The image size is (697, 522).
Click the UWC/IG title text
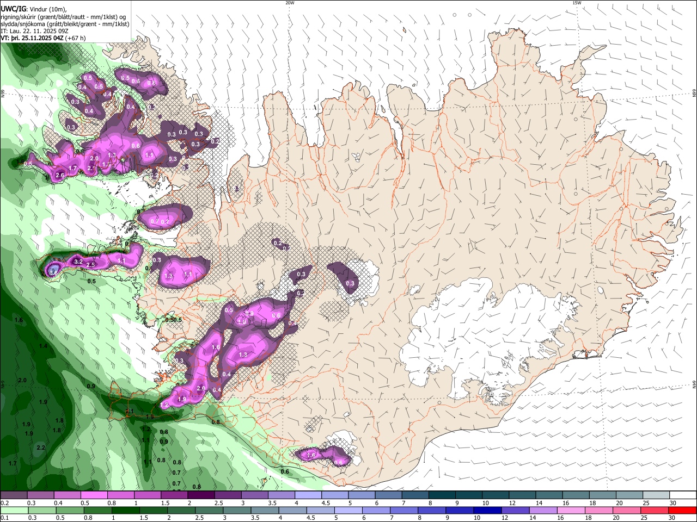coord(13,8)
